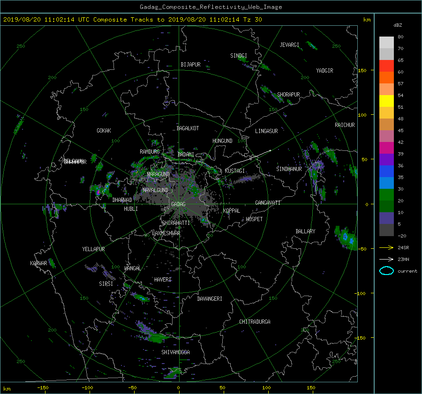
Task: Click the HUNGUND city label
Action: pyautogui.click(x=222, y=141)
